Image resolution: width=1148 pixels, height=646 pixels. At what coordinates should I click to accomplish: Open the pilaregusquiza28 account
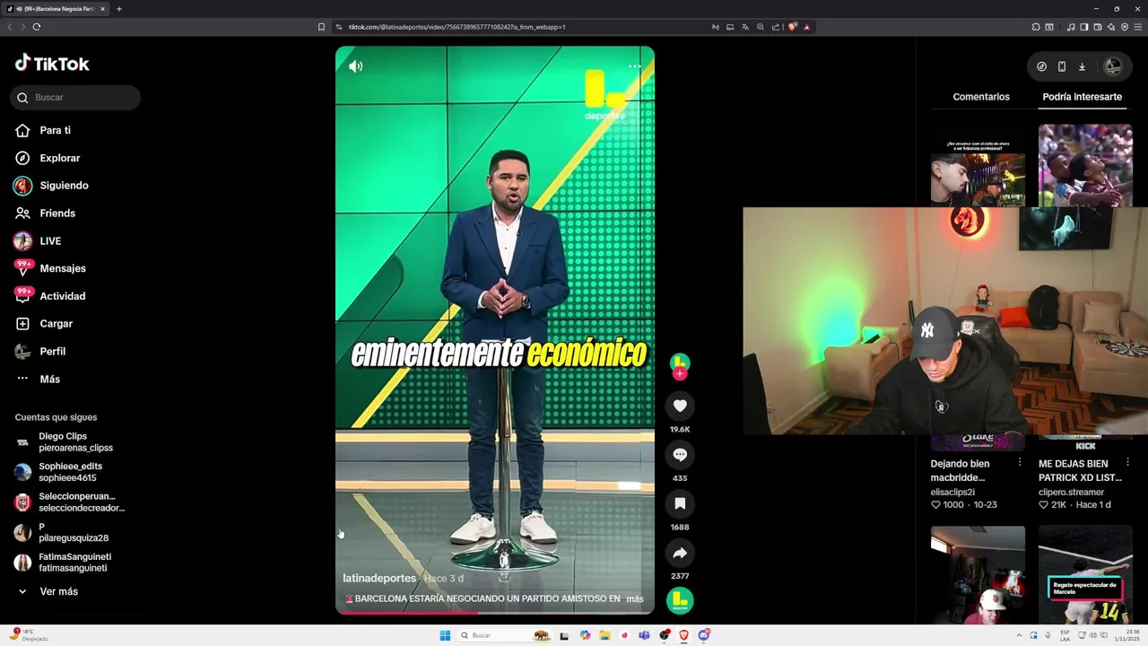pyautogui.click(x=62, y=533)
